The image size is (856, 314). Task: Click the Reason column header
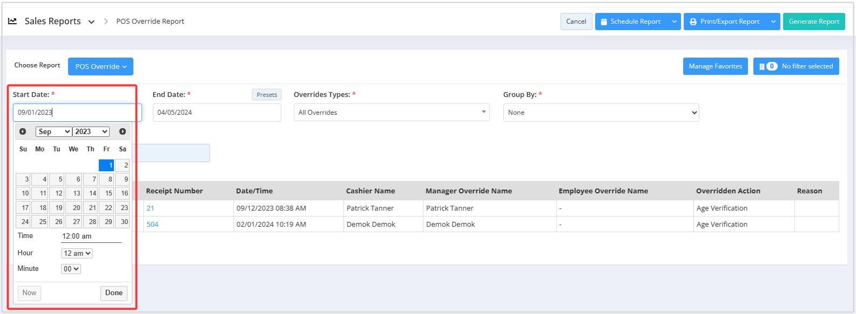coord(810,191)
